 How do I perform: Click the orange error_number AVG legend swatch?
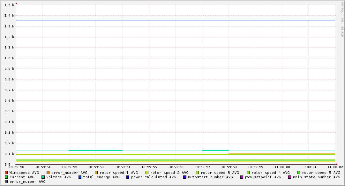point(48,173)
